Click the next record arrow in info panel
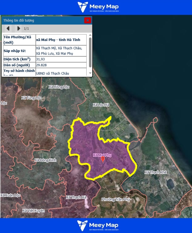Image resolution: width=192 pixels, height=233 pixels. [19, 28]
